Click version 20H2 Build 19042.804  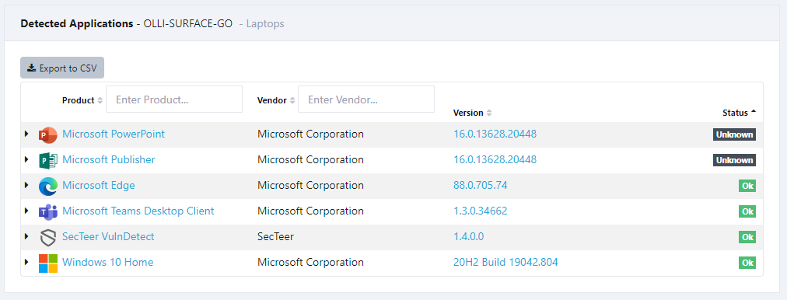click(505, 262)
